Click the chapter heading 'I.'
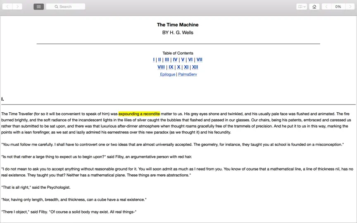The width and height of the screenshot is (357, 223). 2,99
